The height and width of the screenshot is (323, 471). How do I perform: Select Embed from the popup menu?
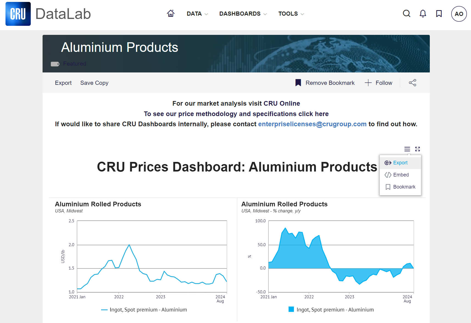click(401, 175)
